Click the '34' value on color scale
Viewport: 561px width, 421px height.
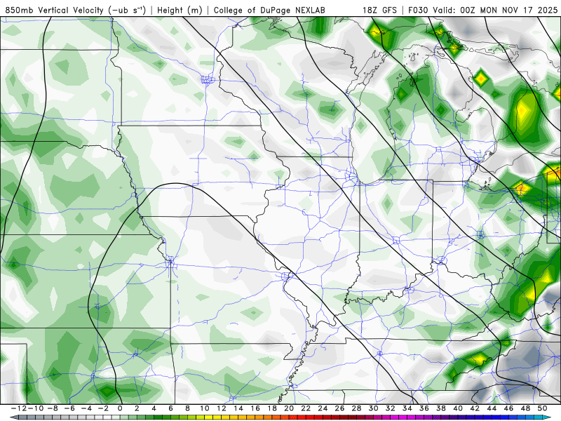407,408
